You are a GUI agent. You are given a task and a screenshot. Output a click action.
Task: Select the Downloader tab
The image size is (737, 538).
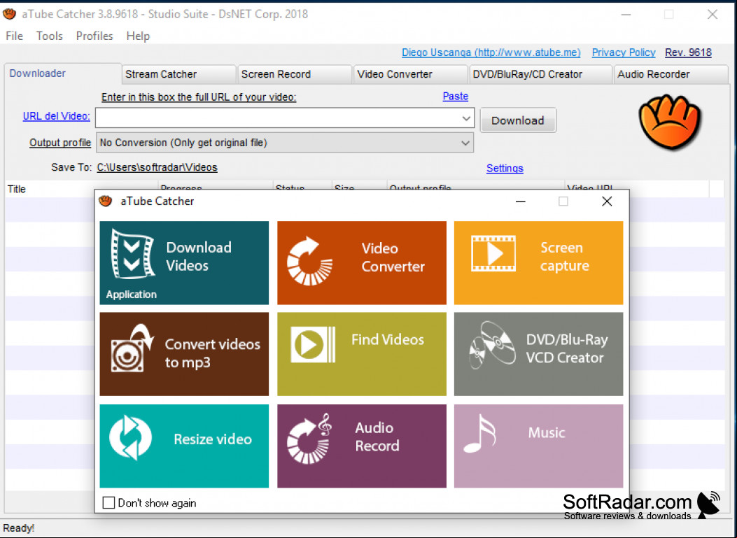[63, 73]
